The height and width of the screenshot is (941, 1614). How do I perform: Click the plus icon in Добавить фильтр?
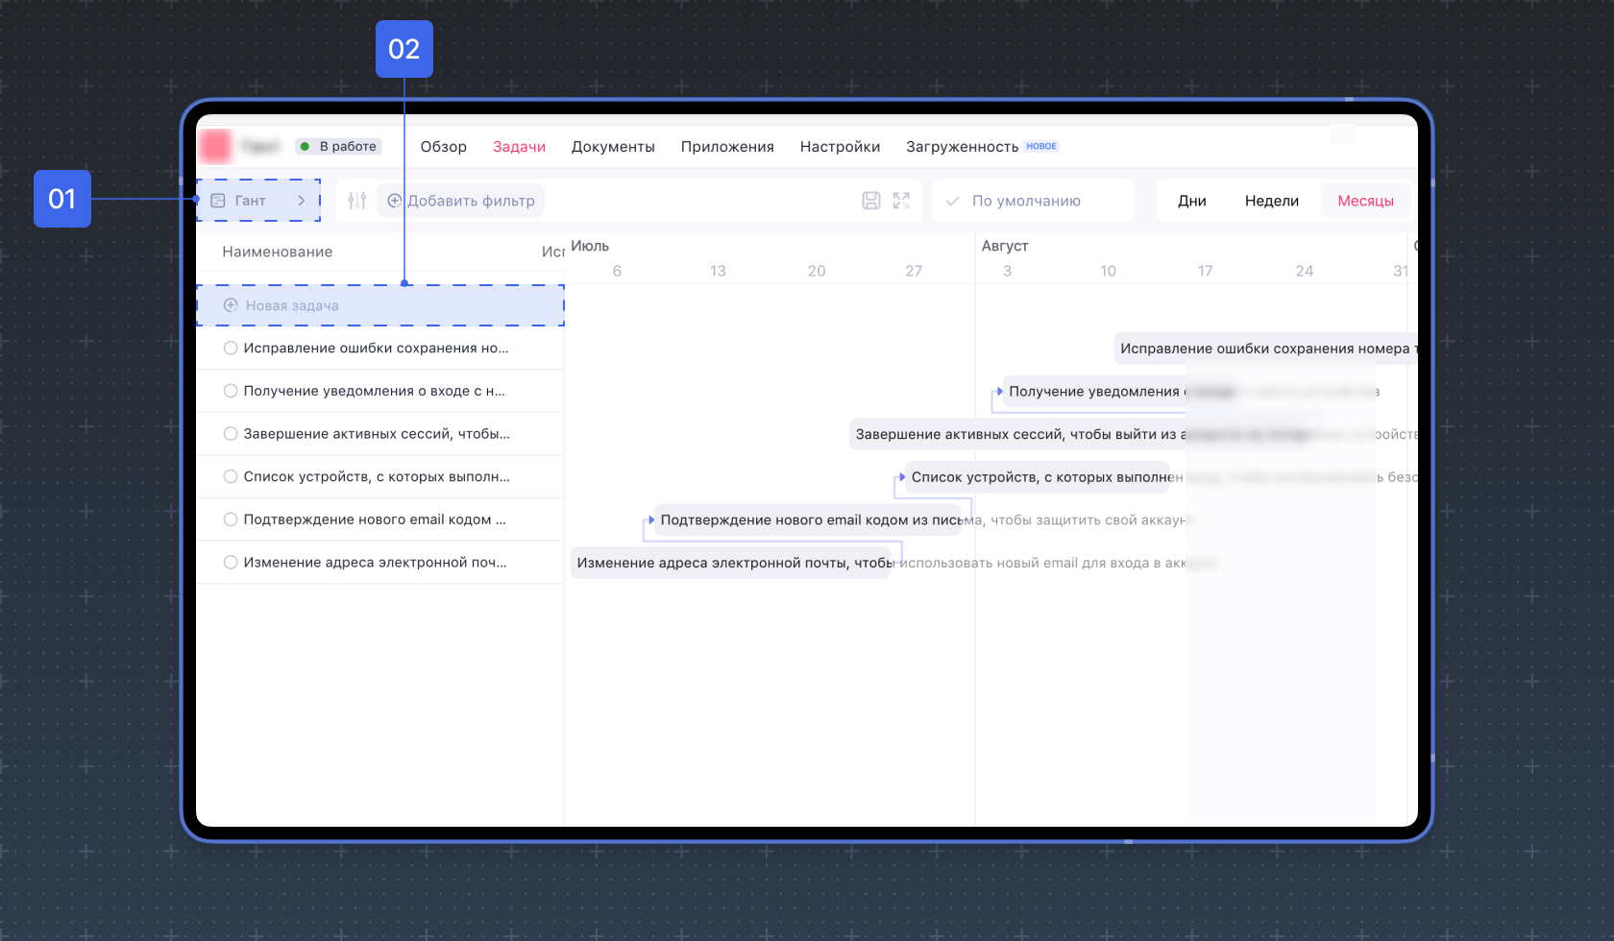pyautogui.click(x=395, y=201)
